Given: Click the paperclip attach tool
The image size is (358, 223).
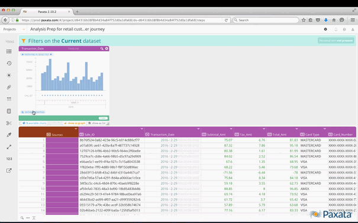Looking at the screenshot, I should (x=9, y=87).
